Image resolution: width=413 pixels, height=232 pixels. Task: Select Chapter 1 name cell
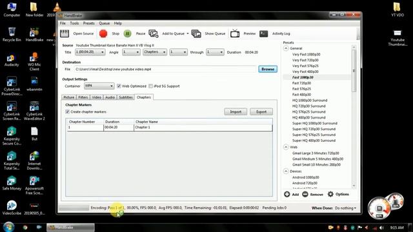[x=203, y=128]
